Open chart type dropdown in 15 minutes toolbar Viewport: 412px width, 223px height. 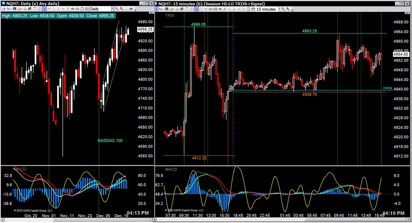163,9
